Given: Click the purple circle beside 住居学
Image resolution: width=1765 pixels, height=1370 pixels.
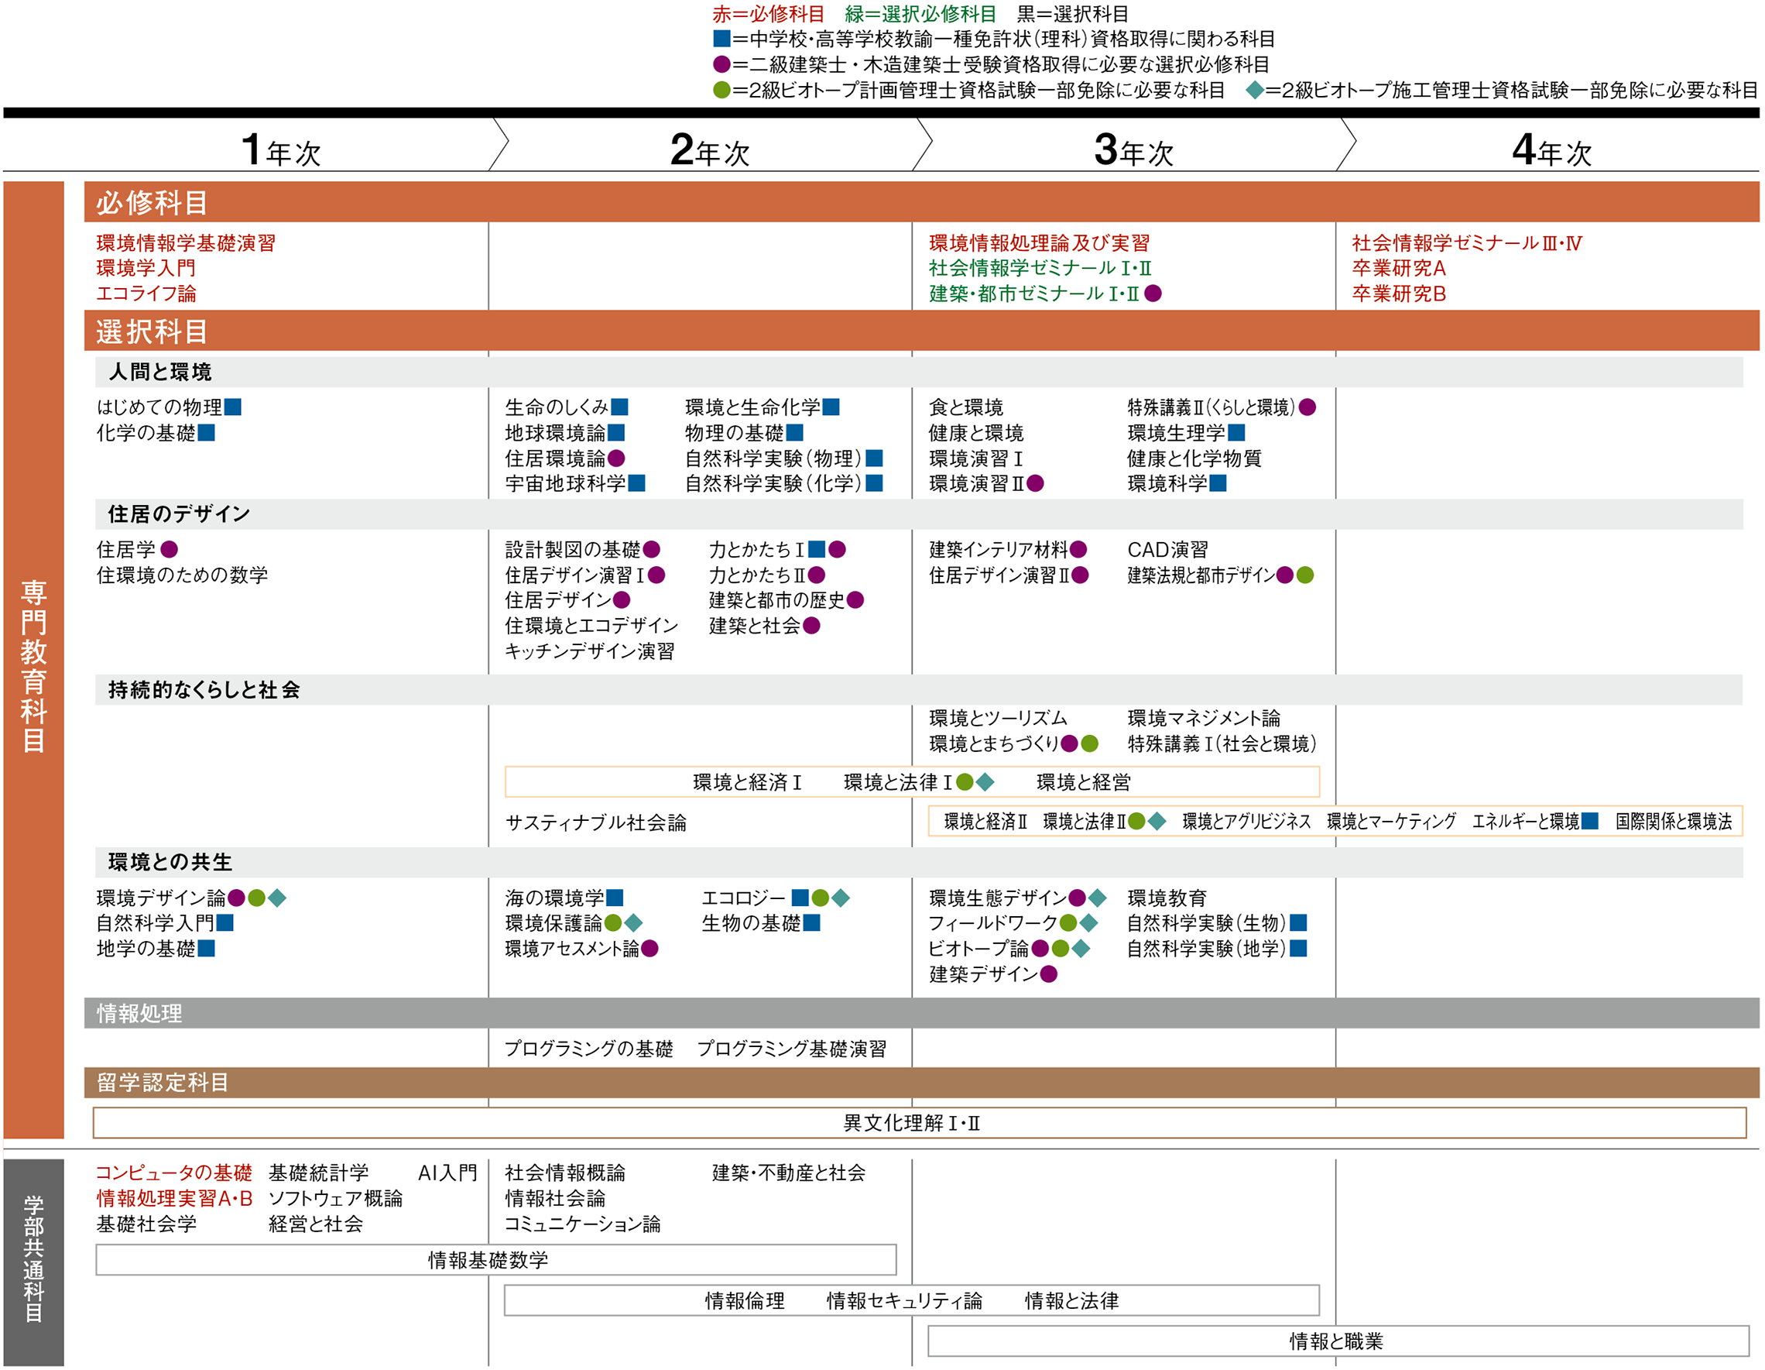Looking at the screenshot, I should [x=169, y=550].
